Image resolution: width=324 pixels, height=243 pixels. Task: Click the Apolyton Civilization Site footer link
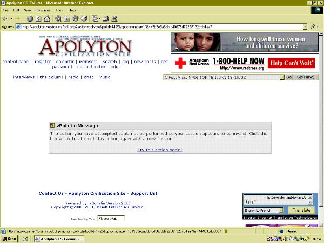click(97, 193)
